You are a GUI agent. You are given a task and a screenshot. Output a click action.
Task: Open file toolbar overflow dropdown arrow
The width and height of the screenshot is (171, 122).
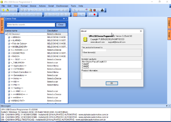pyautogui.click(x=18, y=10)
